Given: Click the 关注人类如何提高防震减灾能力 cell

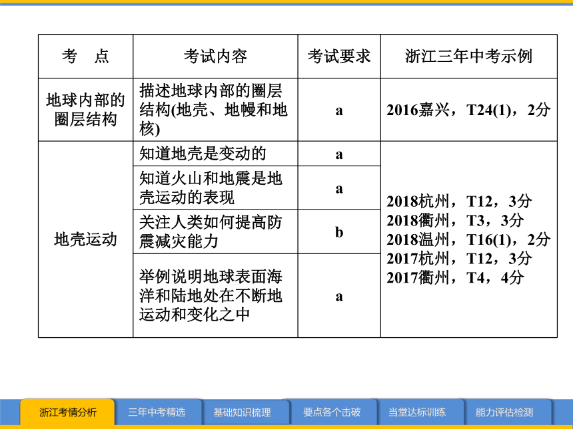Looking at the screenshot, I should pos(215,231).
